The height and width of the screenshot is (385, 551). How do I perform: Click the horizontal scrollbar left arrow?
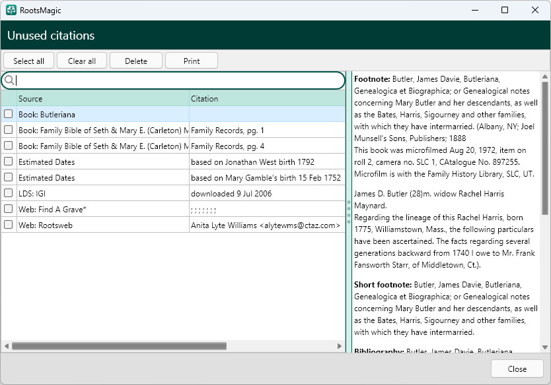pyautogui.click(x=7, y=346)
